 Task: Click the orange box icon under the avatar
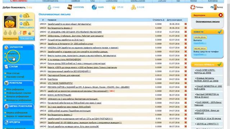pos(24,33)
